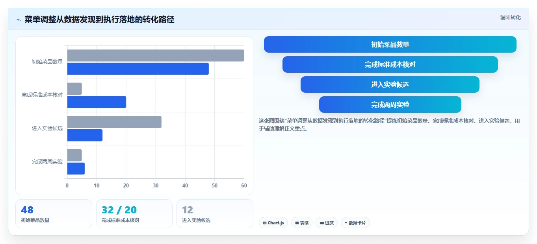
Task: Click the 表格 tag
Action: (x=302, y=223)
